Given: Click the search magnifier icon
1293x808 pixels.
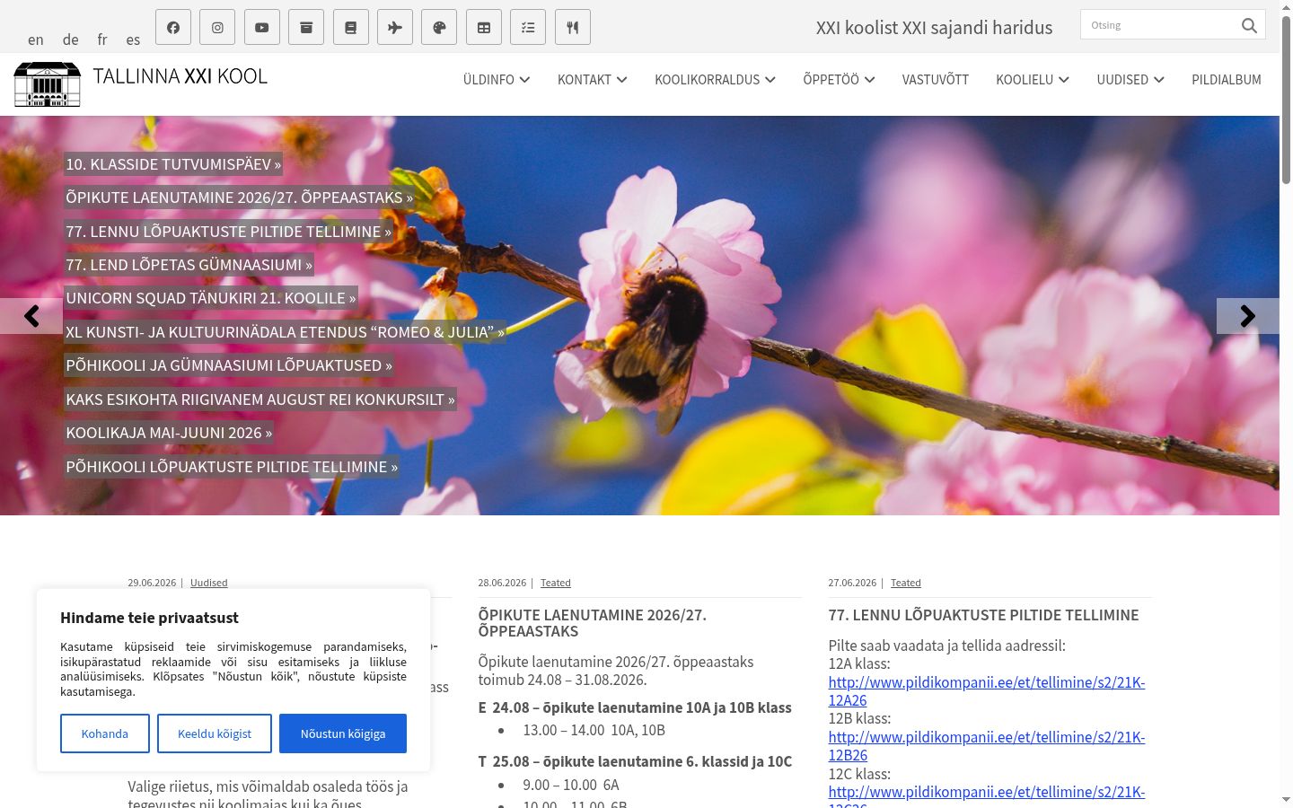Looking at the screenshot, I should (x=1249, y=25).
